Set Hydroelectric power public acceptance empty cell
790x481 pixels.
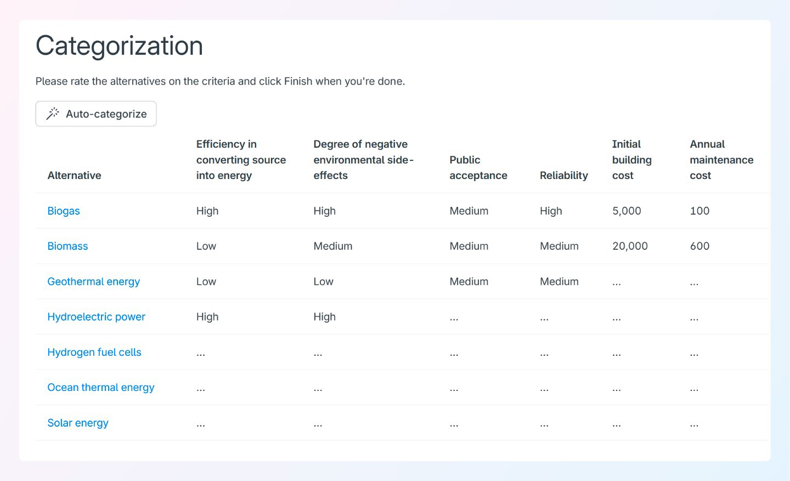[454, 317]
